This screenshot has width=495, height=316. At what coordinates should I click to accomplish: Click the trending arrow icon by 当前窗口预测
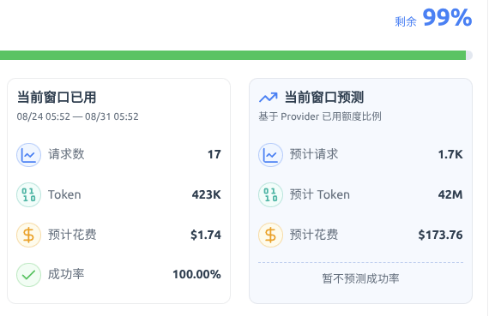click(269, 98)
